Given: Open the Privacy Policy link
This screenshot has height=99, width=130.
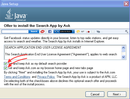Looking at the screenshot, I should coord(46,77).
